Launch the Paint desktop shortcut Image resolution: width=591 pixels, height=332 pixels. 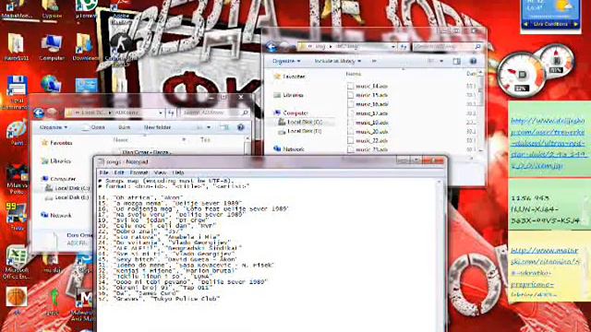[17, 133]
